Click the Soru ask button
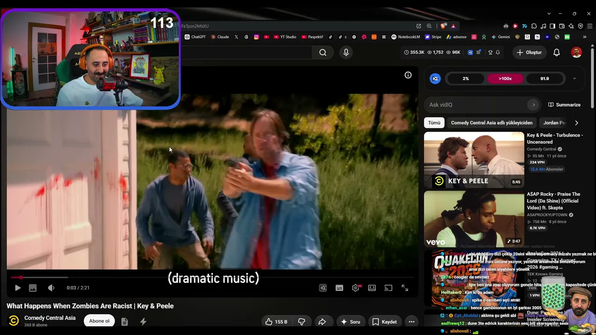The height and width of the screenshot is (335, 596). point(350,322)
